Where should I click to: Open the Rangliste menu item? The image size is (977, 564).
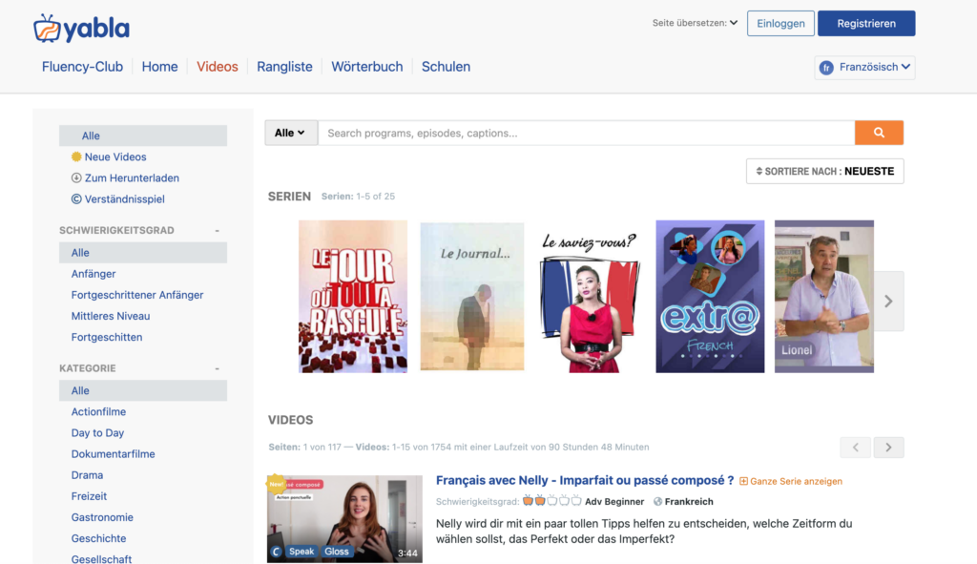(284, 67)
